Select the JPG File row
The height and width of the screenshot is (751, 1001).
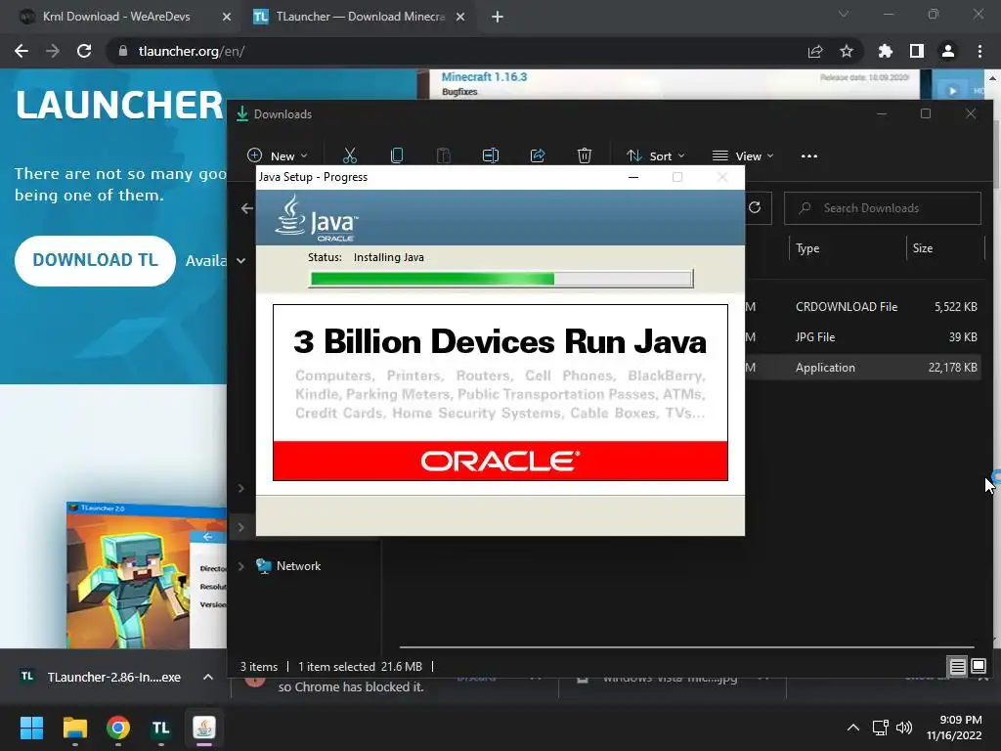point(864,337)
